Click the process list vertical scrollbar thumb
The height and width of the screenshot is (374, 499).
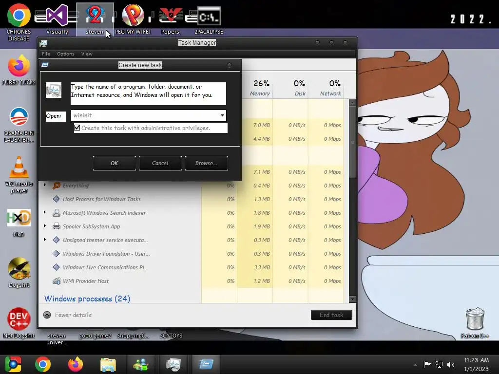tap(352, 142)
